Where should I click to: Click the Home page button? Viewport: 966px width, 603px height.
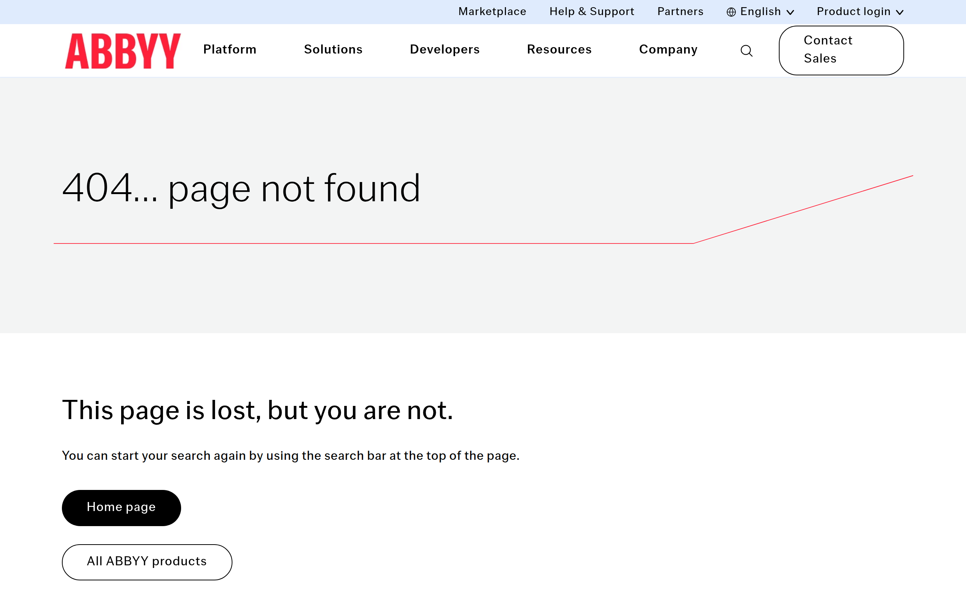[122, 507]
